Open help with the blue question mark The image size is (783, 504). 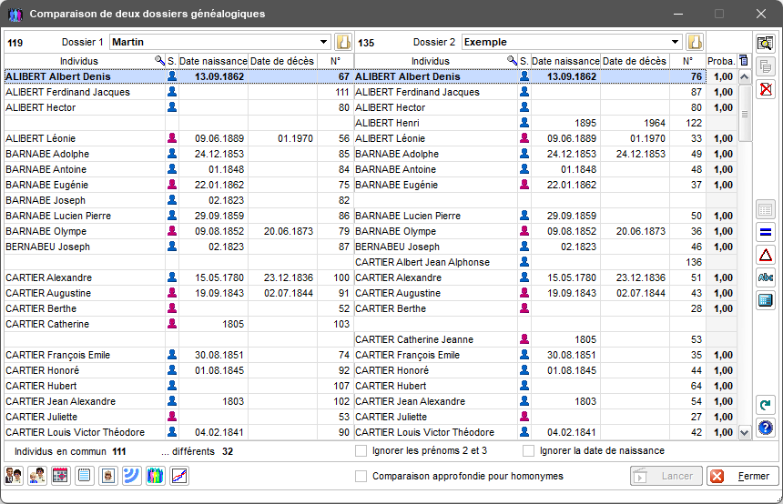(765, 428)
